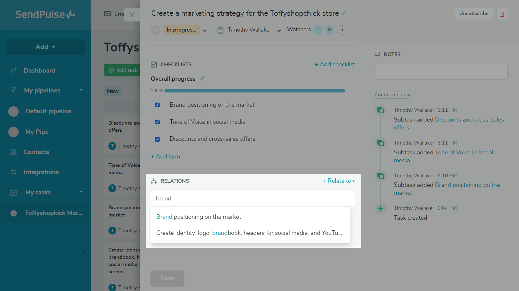Click the Integrations arrows icon
519x291 pixels.
coord(14,172)
